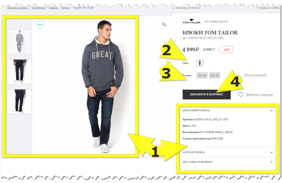Go to 'предыдущий товар'
The height and width of the screenshot is (183, 282).
click(186, 8)
